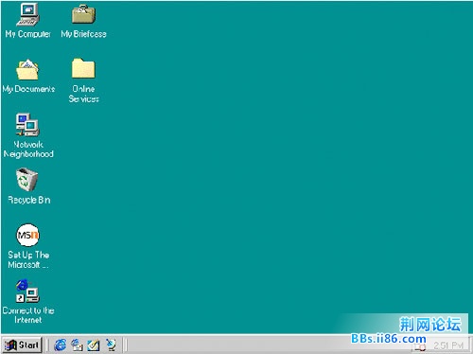Click the system tray icon beside clock
This screenshot has width=473, height=354.
pos(420,347)
